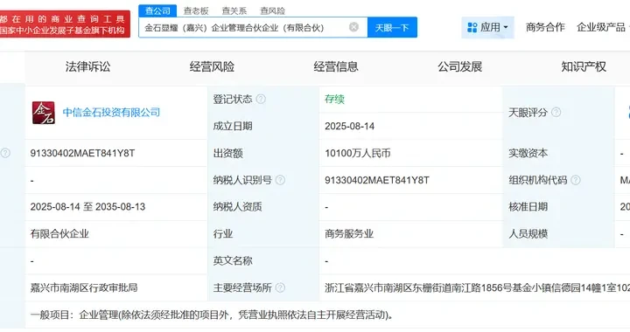Viewport: 630px width, 332px height.
Task: Click the 人员规模 label
Action: [528, 234]
